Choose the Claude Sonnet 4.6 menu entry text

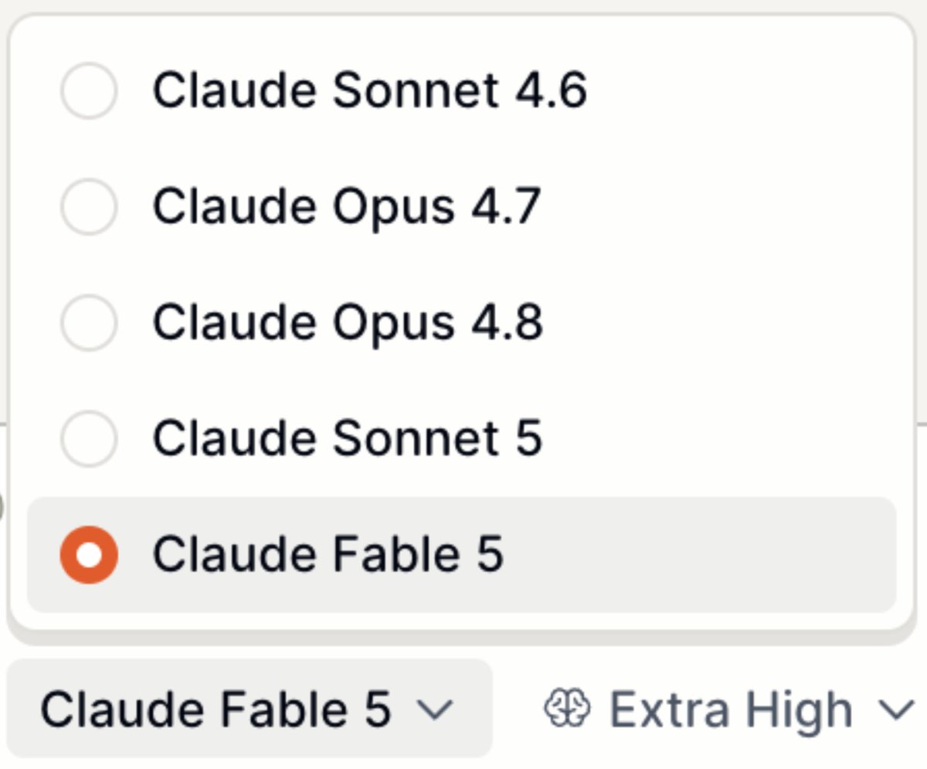click(x=369, y=90)
